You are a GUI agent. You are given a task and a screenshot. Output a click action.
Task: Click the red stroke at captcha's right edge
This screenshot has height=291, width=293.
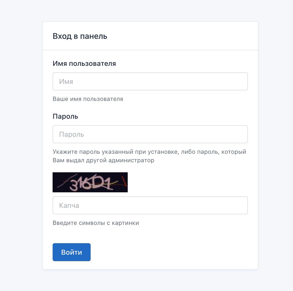tap(124, 182)
